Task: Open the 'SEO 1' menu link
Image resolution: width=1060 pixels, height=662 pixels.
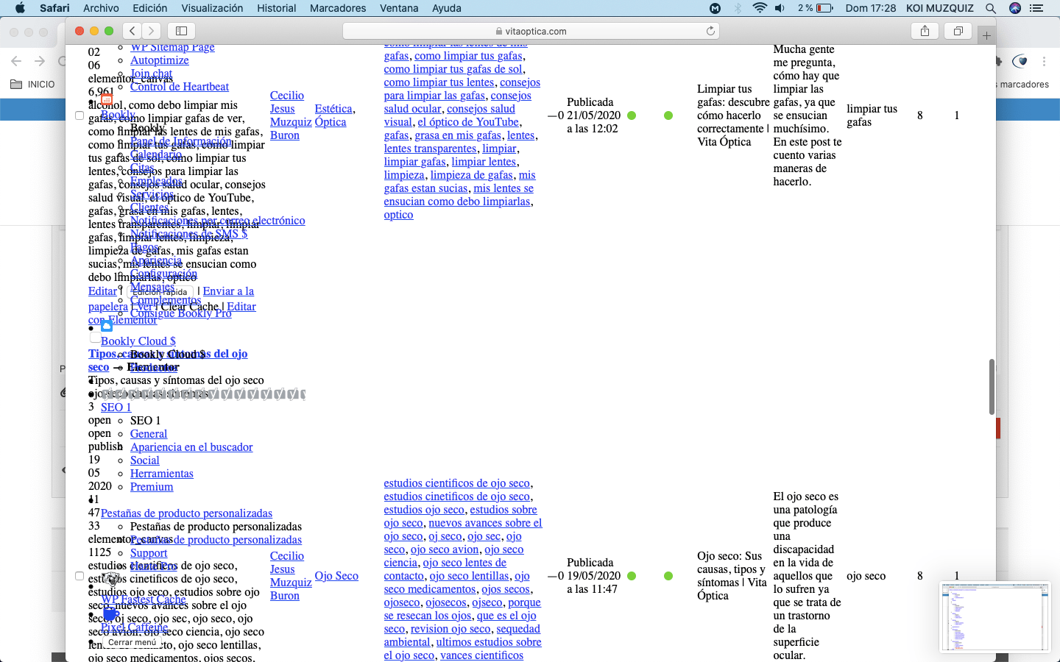Action: click(x=116, y=407)
